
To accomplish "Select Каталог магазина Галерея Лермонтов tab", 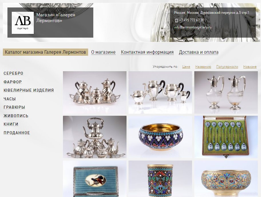I will point(46,52).
